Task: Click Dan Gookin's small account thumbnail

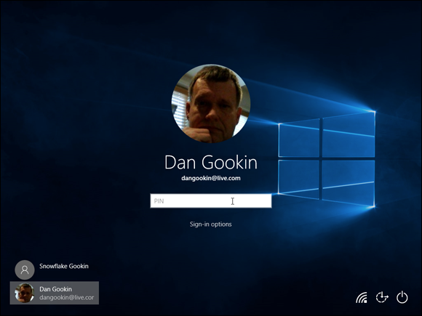Action: (25, 293)
